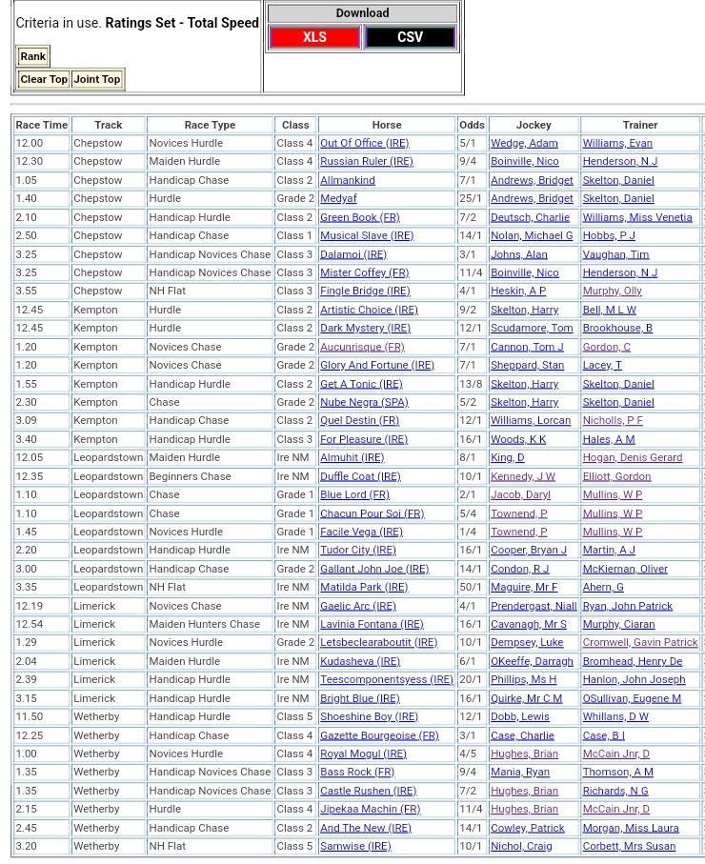Open trainer link Williams, Miss Venetia
The width and height of the screenshot is (705, 864).
click(x=636, y=217)
